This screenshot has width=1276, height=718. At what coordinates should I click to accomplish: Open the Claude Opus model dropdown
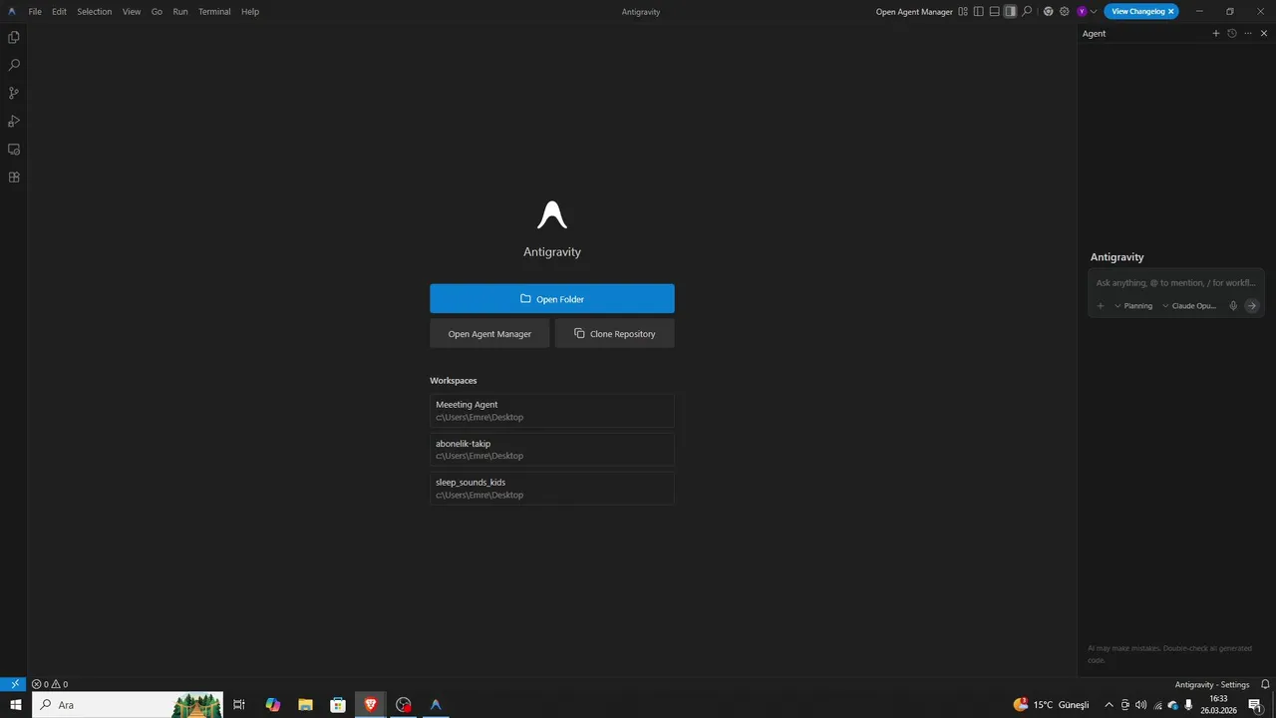[x=1189, y=306]
